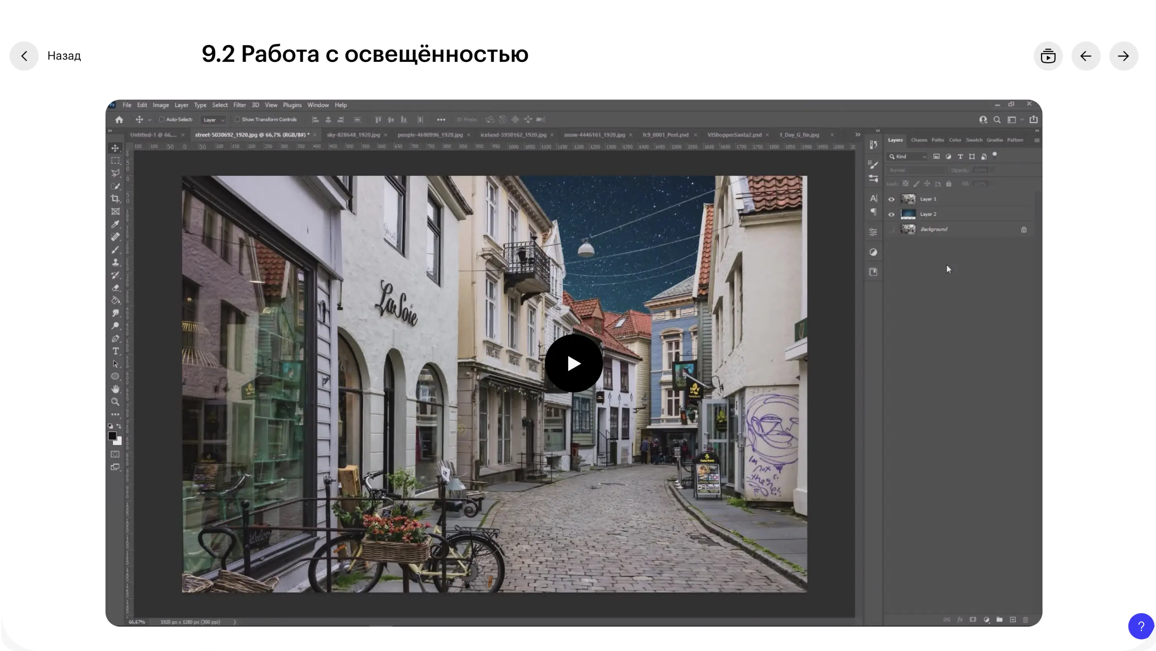Toggle visibility of Layer 2
Viewport: 1156px width, 651px height.
coord(891,215)
